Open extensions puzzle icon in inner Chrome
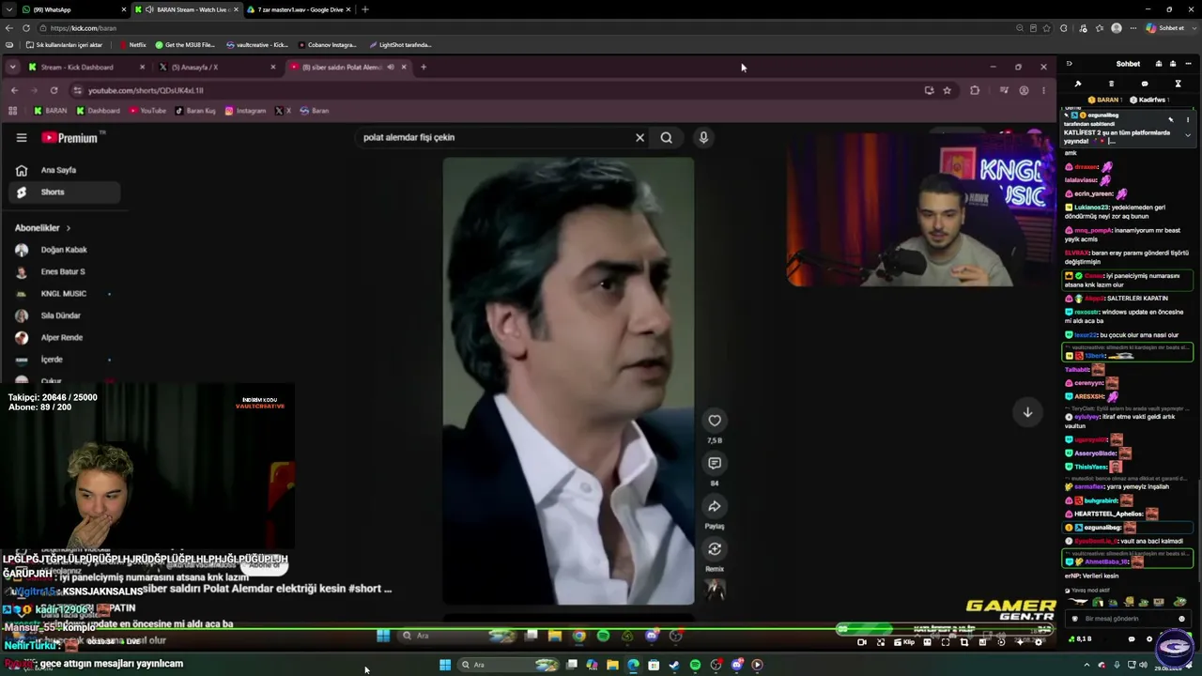Image resolution: width=1202 pixels, height=676 pixels. (975, 90)
